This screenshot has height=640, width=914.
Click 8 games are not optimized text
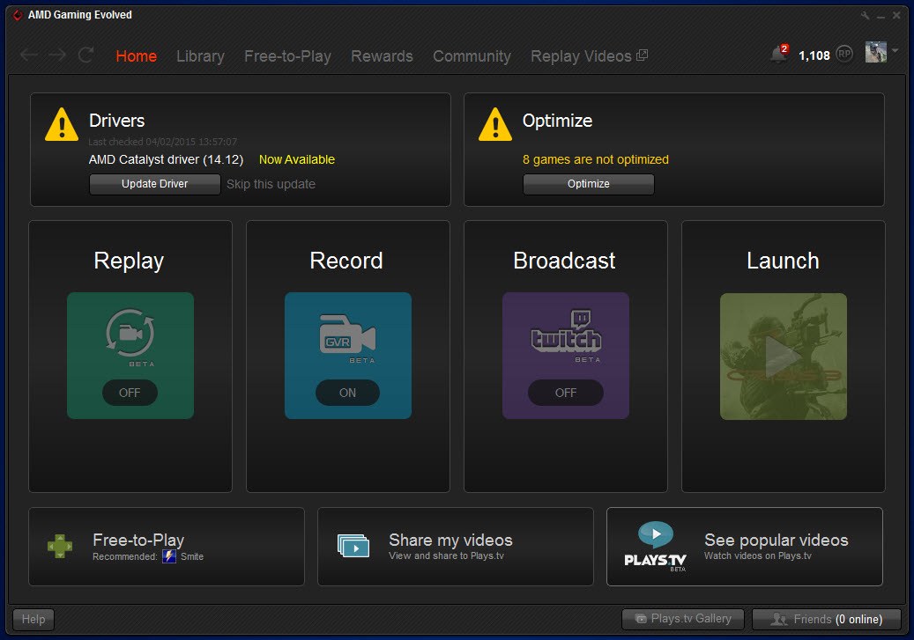[x=595, y=159]
